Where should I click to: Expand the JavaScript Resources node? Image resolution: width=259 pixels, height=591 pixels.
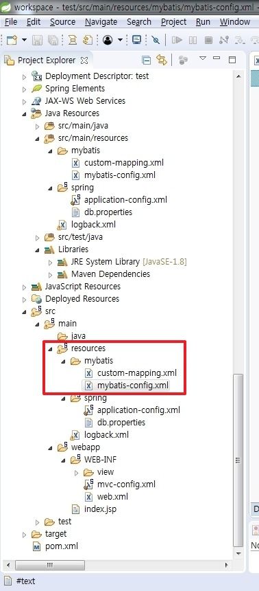tap(25, 287)
